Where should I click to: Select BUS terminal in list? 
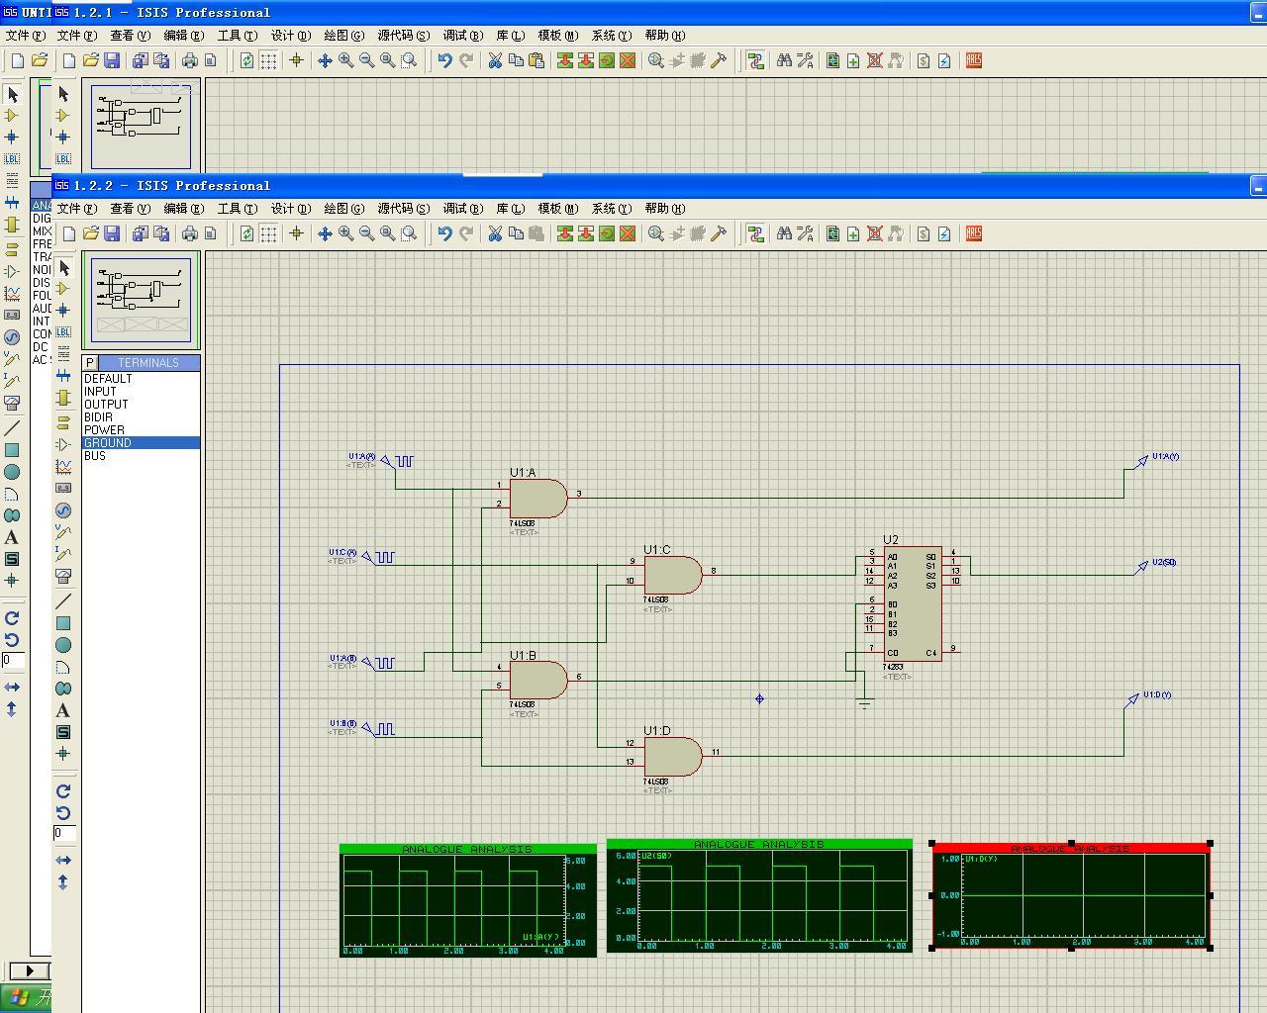pyautogui.click(x=141, y=456)
